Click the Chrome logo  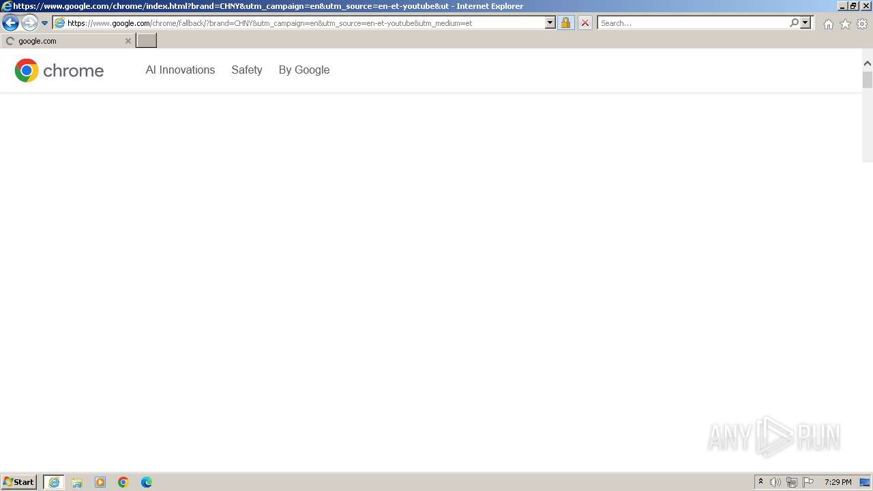59,70
